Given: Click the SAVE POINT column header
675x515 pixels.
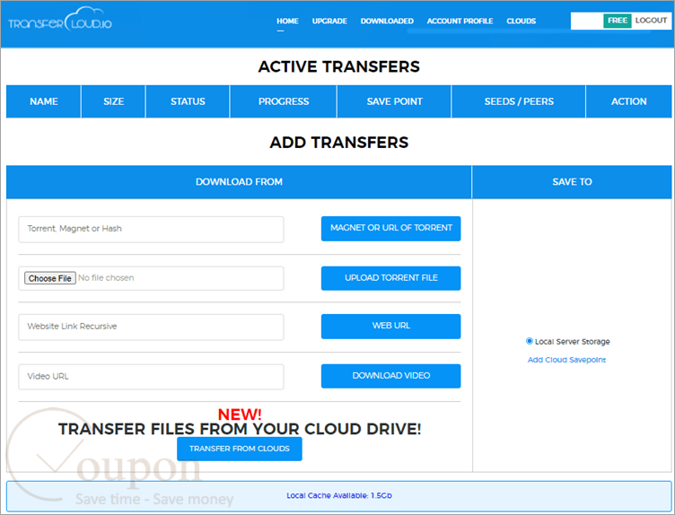Looking at the screenshot, I should coord(394,101).
